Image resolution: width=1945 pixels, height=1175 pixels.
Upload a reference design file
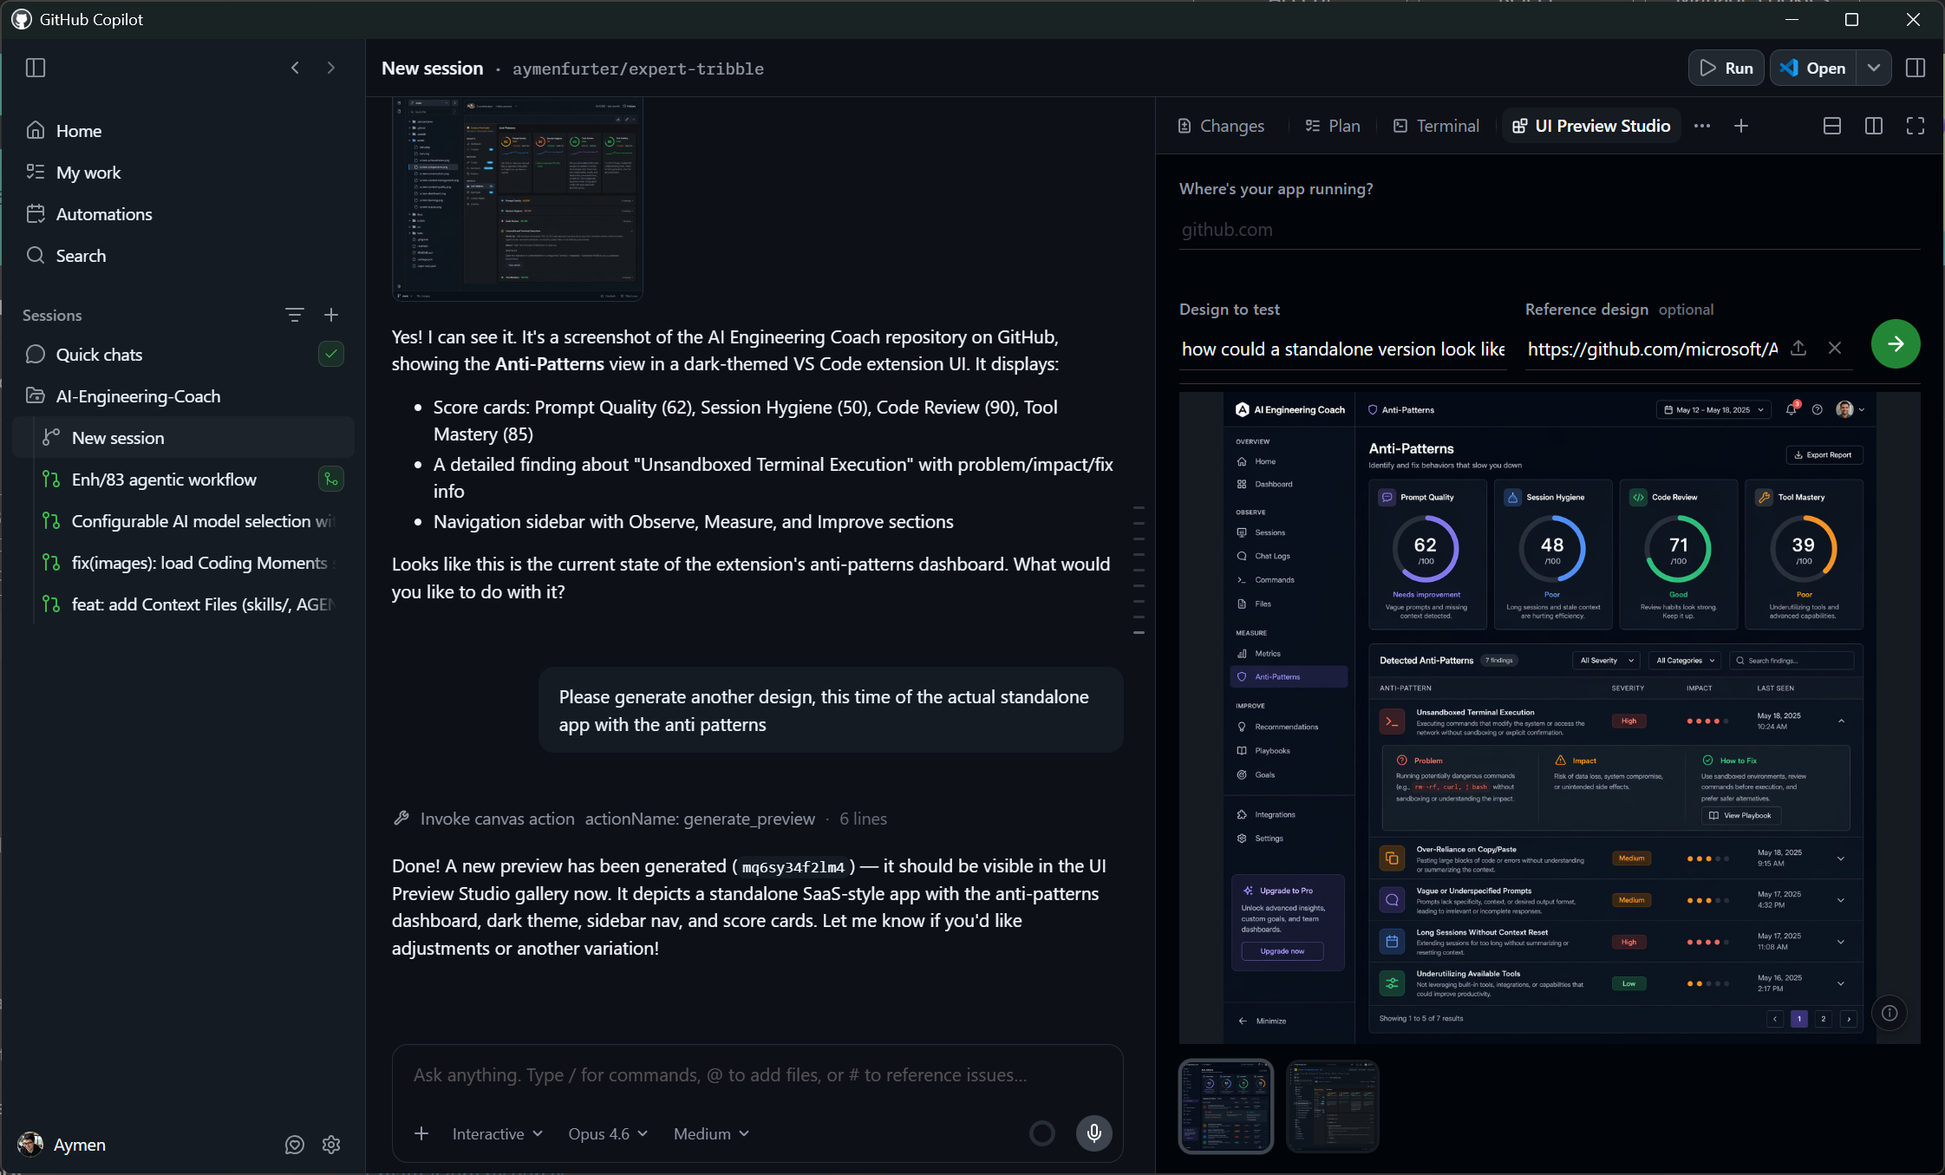click(x=1798, y=348)
